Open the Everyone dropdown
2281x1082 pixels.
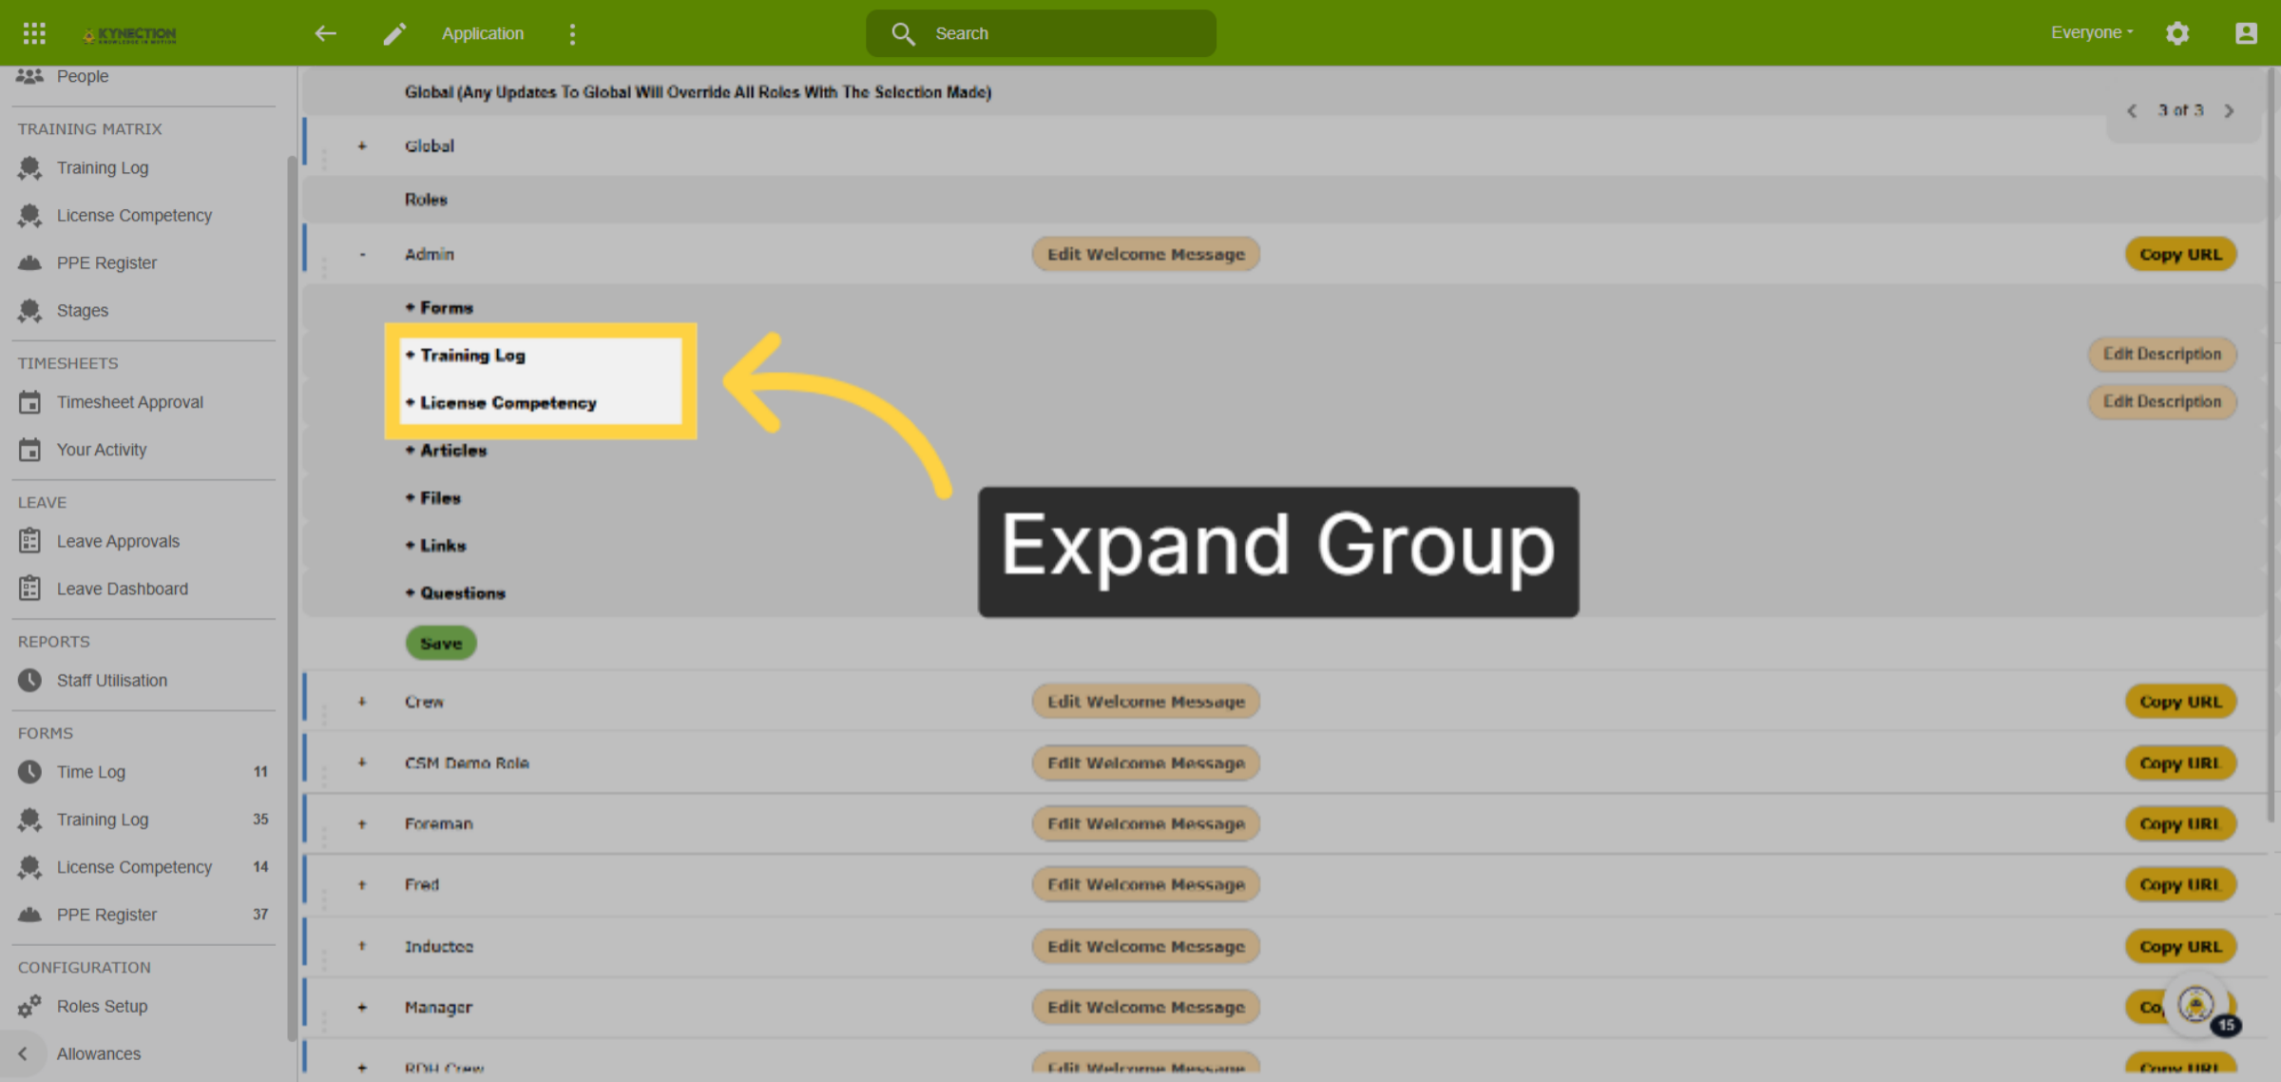point(2092,32)
